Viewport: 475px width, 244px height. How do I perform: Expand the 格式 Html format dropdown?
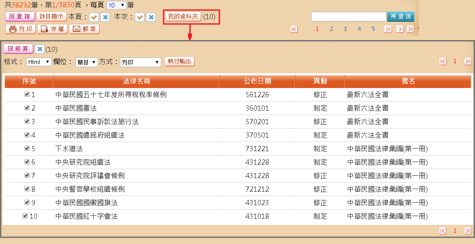click(x=39, y=62)
